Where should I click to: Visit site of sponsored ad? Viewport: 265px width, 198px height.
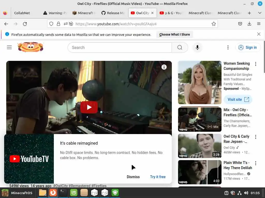point(238,100)
